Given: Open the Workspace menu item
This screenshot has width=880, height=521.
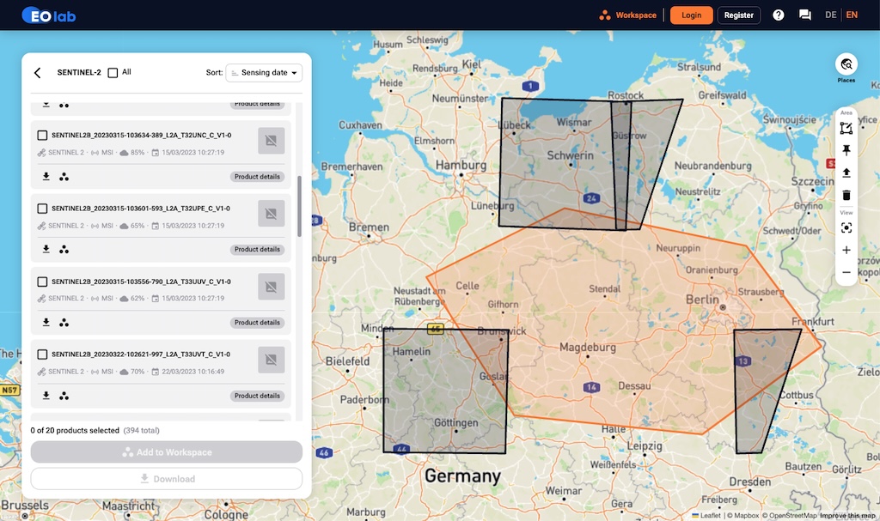Looking at the screenshot, I should (x=628, y=15).
